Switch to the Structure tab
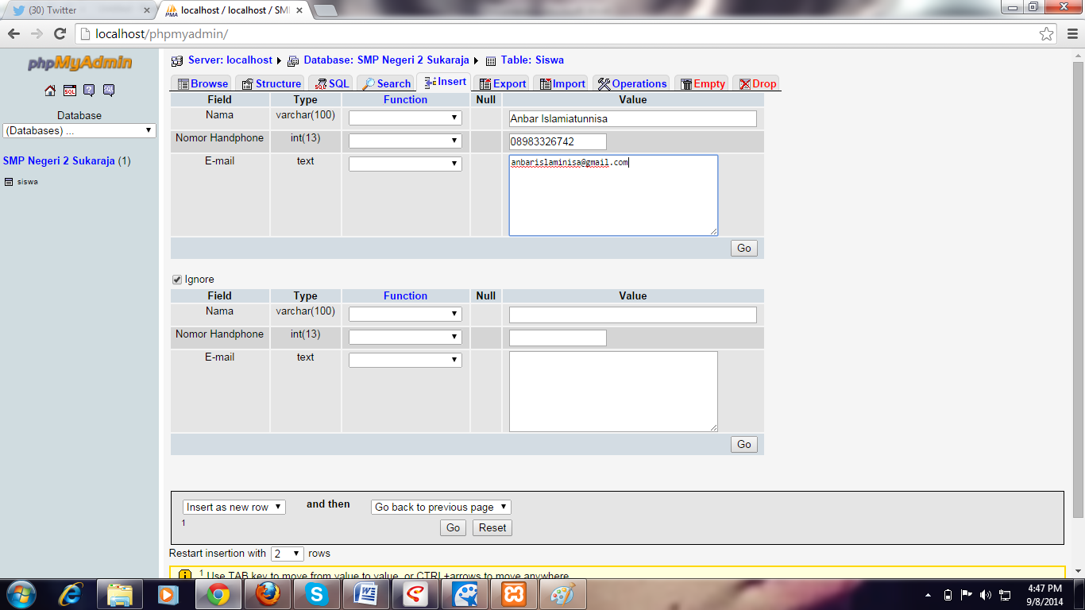The width and height of the screenshot is (1085, 610). point(270,83)
